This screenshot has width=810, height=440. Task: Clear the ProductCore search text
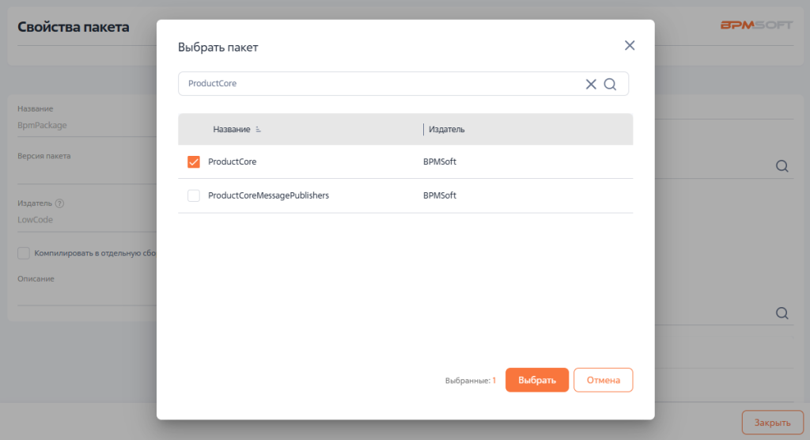coord(591,85)
